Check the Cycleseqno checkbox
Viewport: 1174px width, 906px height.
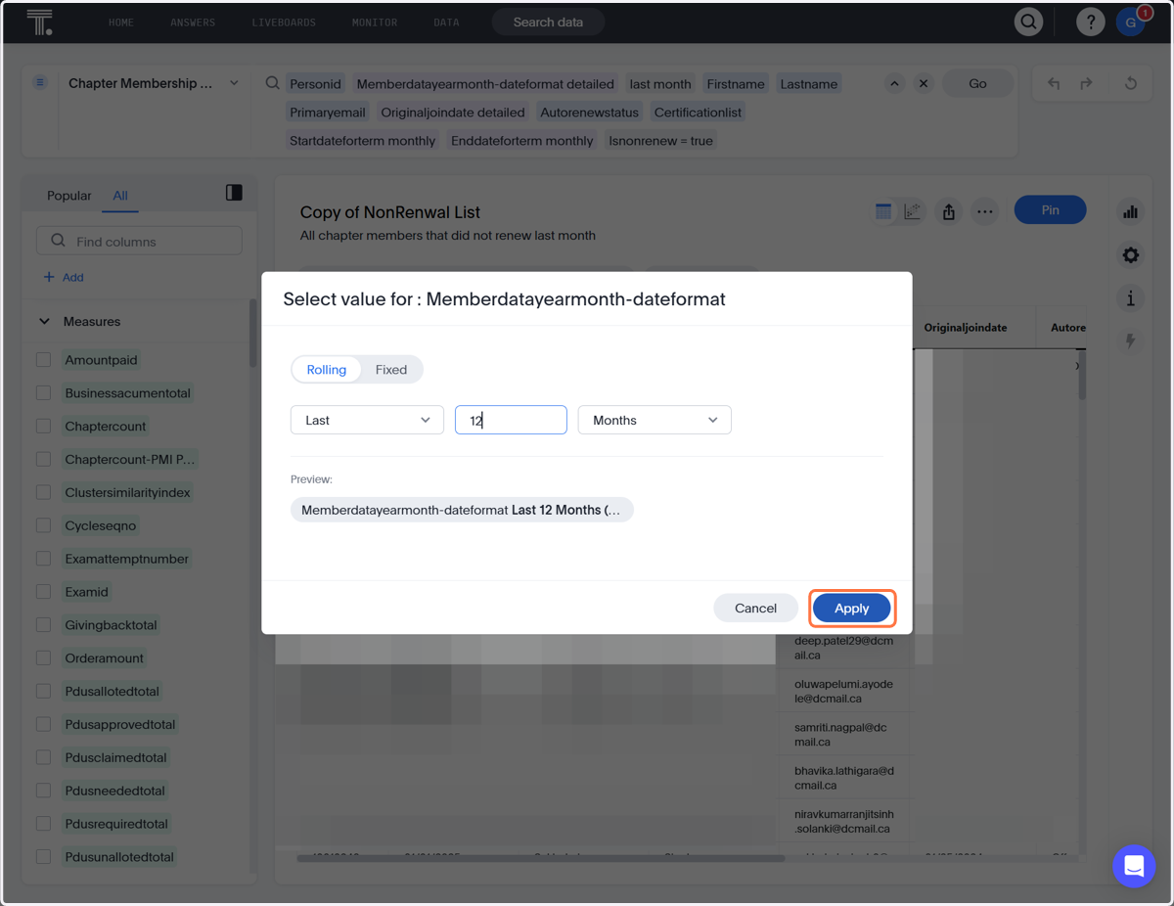pos(43,525)
